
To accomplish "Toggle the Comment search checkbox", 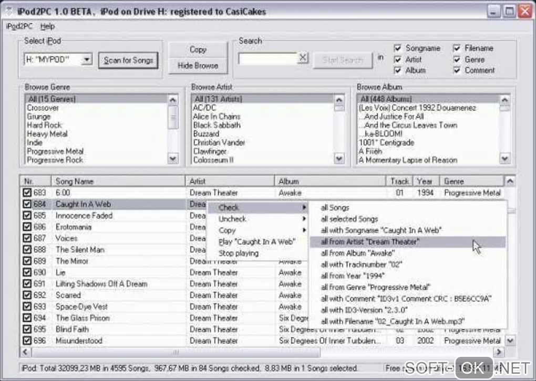I will pyautogui.click(x=457, y=70).
